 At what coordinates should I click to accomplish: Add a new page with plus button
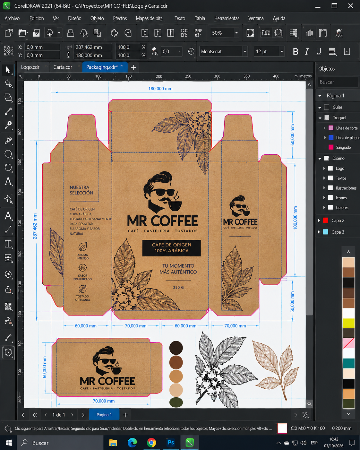click(x=125, y=415)
